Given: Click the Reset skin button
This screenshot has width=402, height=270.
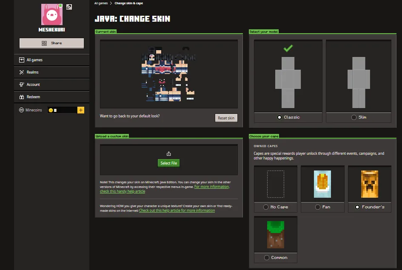Looking at the screenshot, I should [226, 118].
